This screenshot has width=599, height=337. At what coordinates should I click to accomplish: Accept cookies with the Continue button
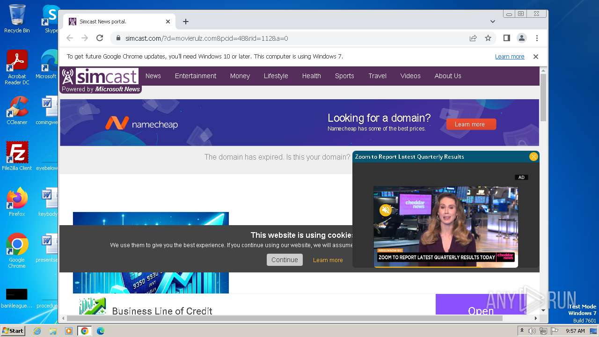tap(285, 260)
